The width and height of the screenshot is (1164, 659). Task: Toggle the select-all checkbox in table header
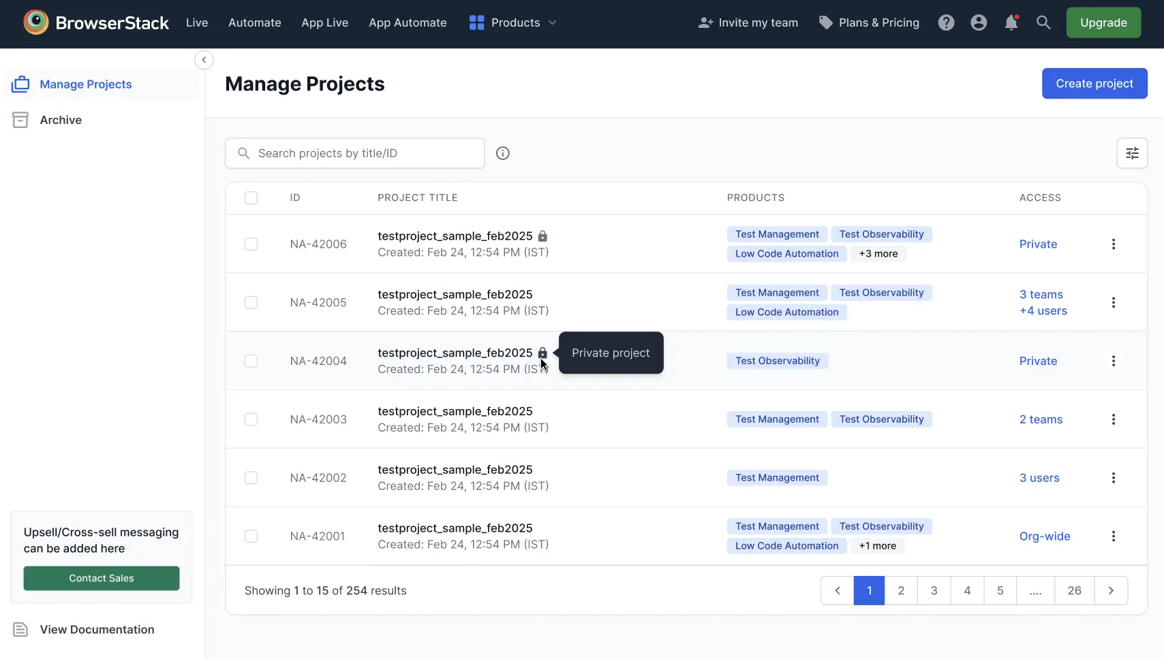pos(251,198)
